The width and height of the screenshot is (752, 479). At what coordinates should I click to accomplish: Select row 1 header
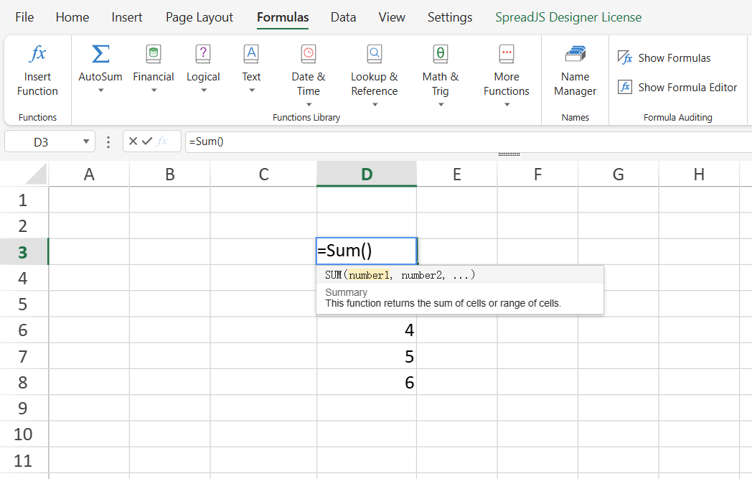pos(24,200)
